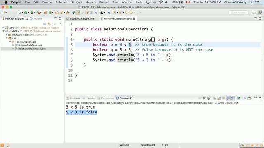Screen dimensions: 264x148
Task: Click Remove All Terminated Launches icon
Action: click(209, 98)
